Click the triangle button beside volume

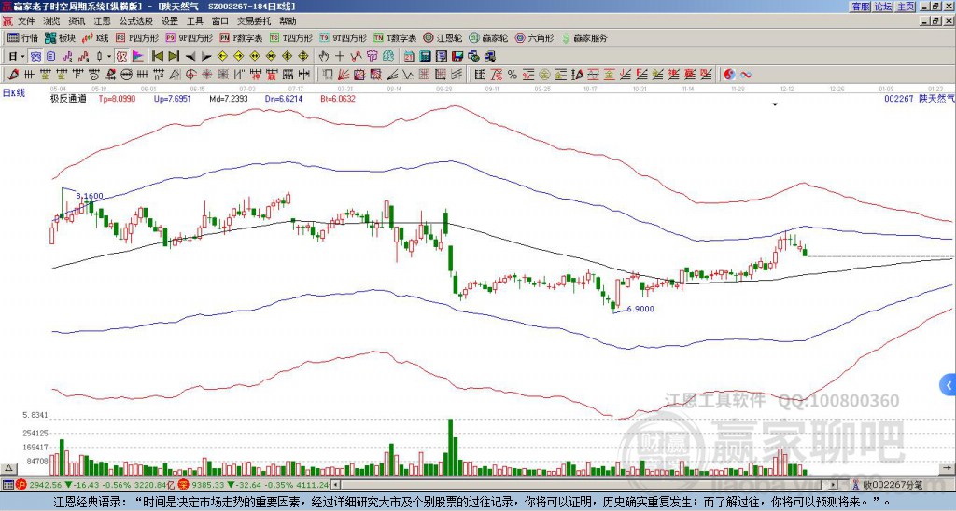click(x=8, y=468)
